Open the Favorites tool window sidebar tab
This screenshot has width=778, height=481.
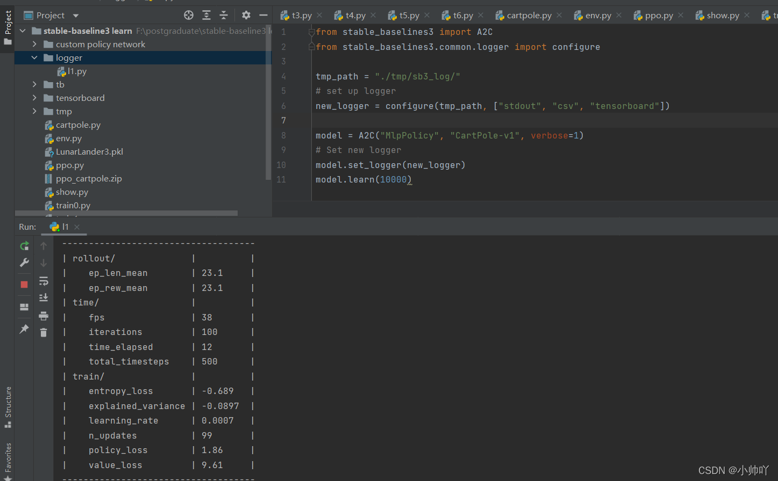pos(8,461)
